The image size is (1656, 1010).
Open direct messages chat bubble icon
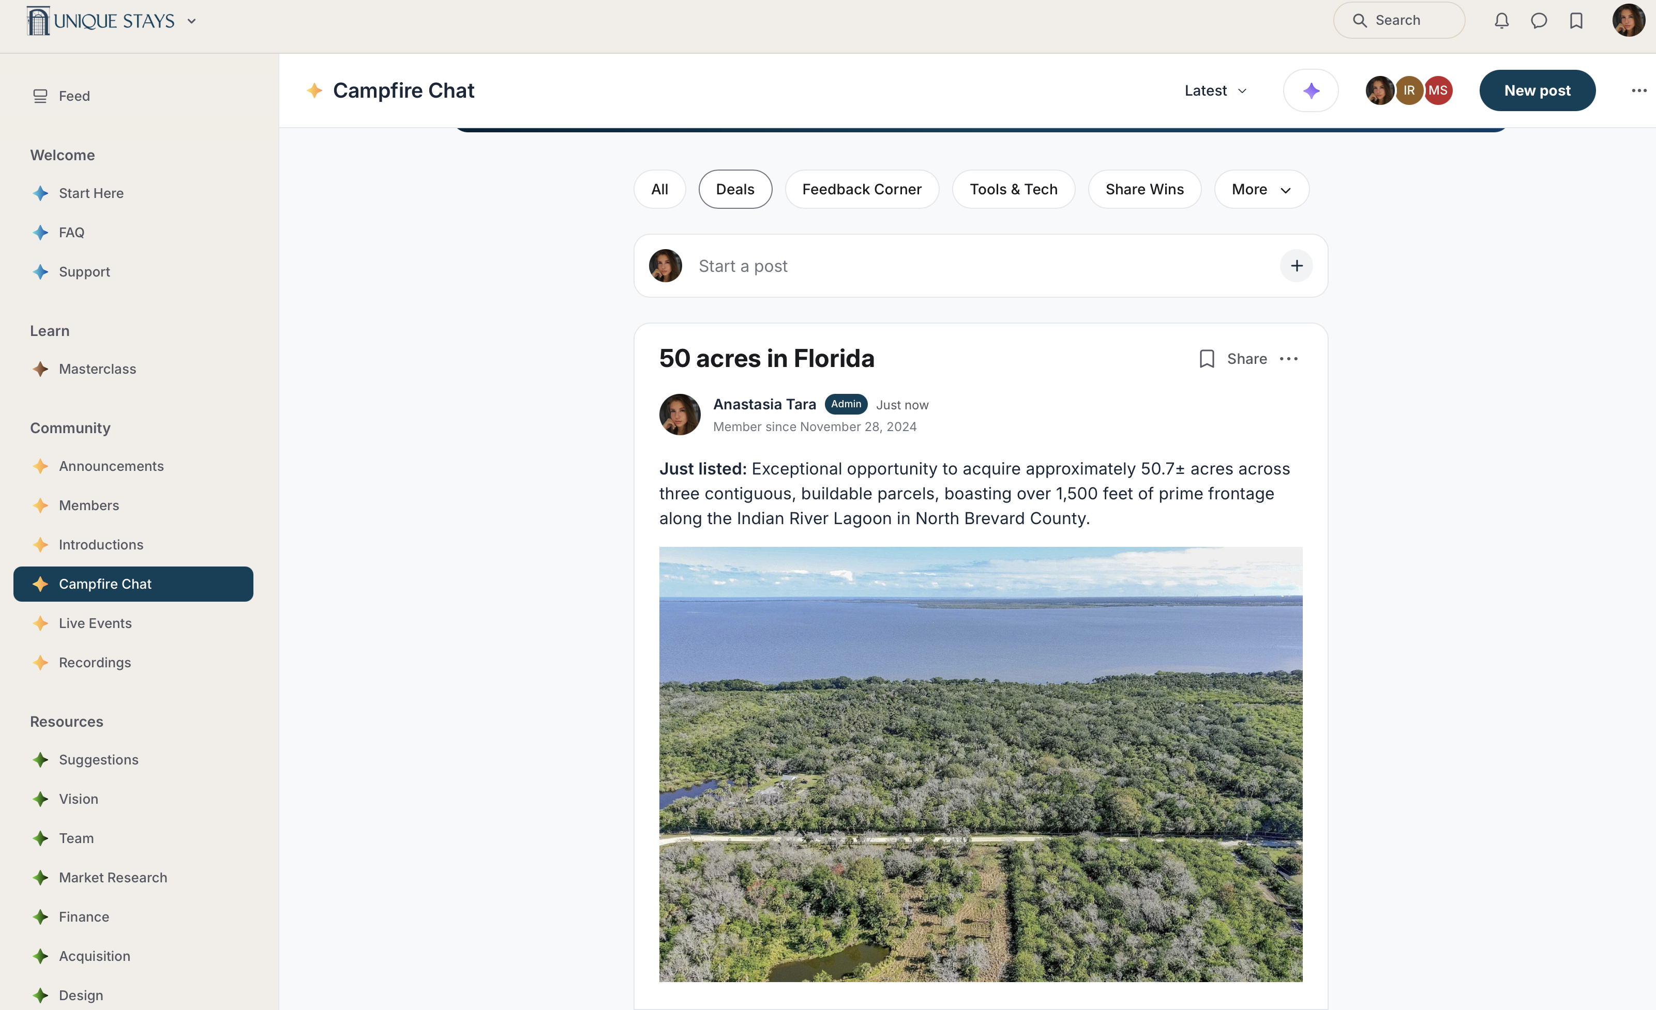pos(1539,21)
